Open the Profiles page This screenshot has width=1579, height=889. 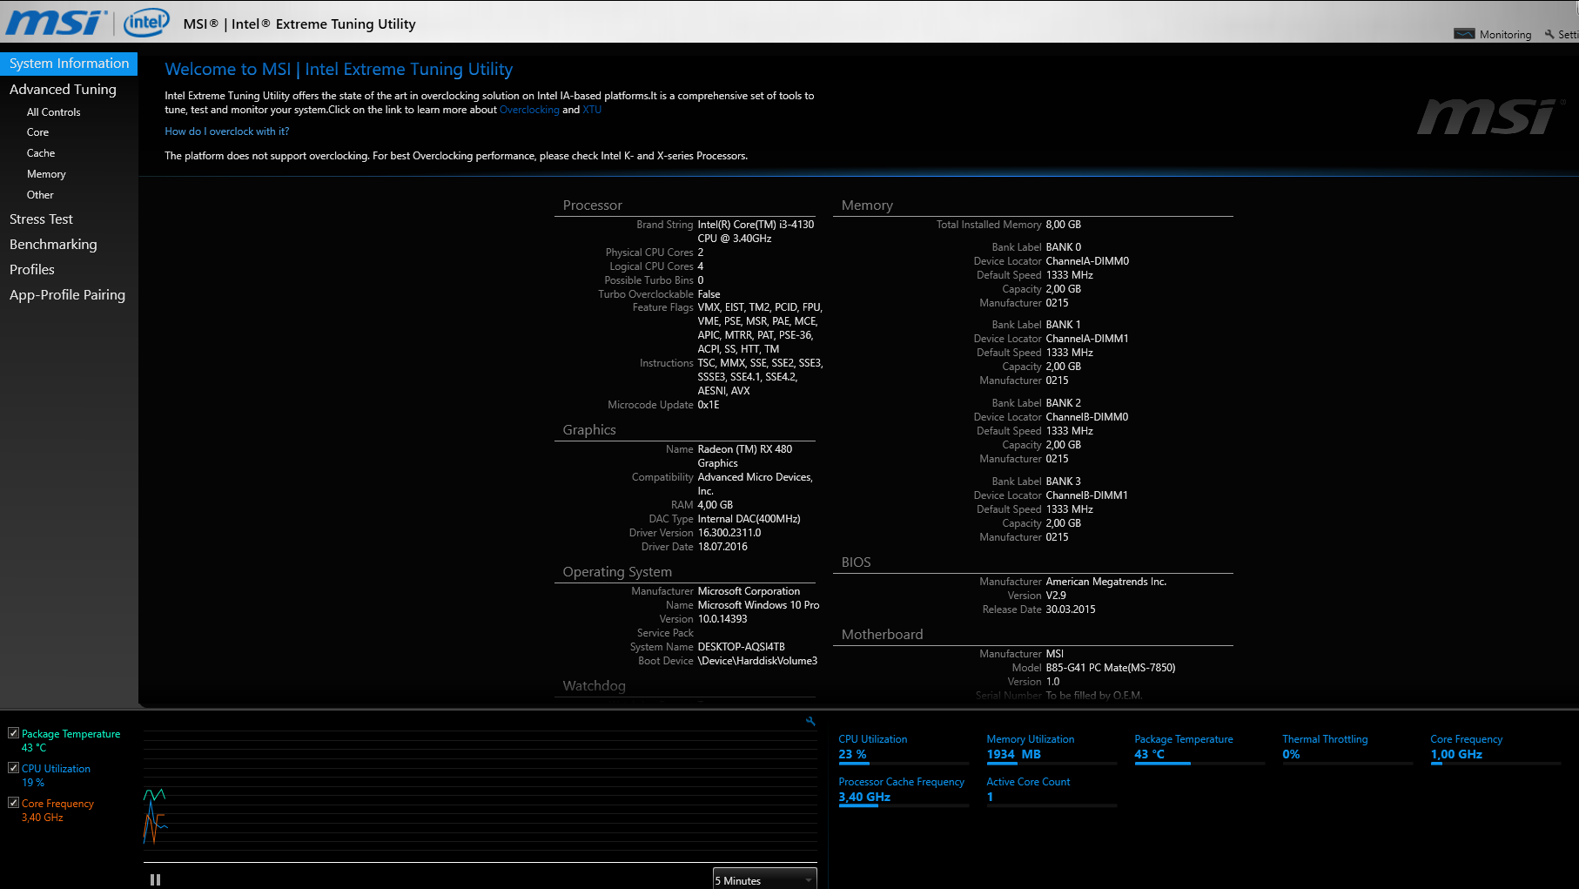pyautogui.click(x=32, y=270)
